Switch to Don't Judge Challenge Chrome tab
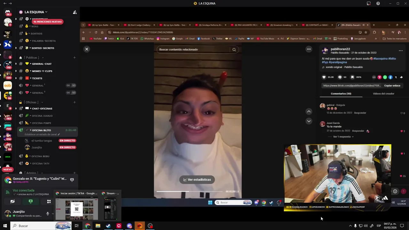409x230 pixels. [139, 25]
